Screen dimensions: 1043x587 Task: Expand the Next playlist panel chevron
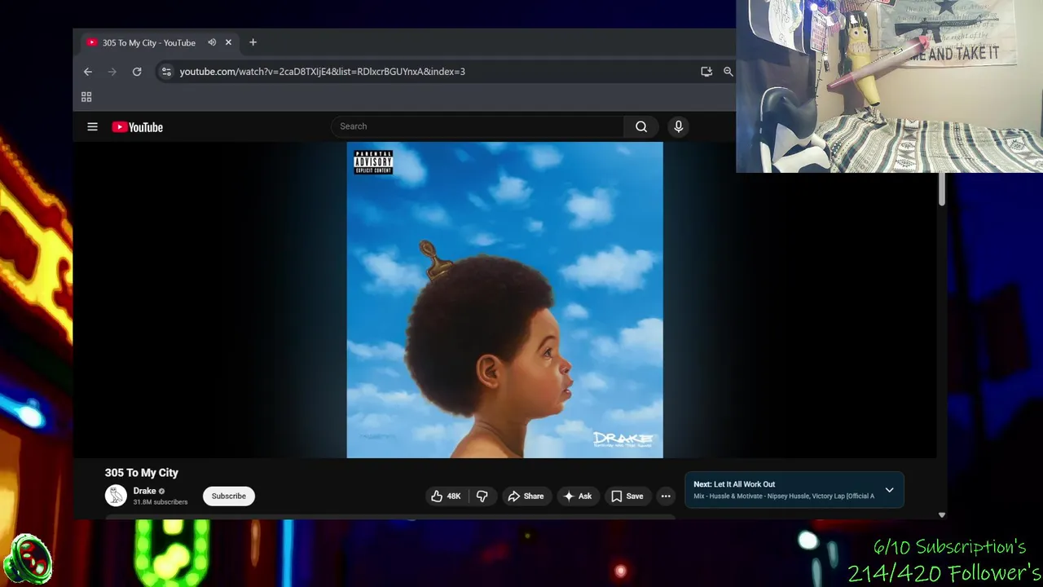pos(889,490)
